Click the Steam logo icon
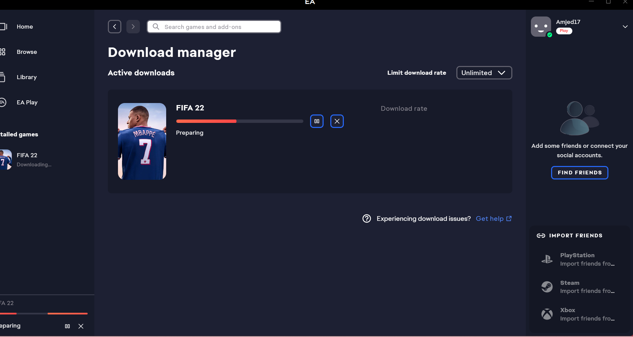Screen dimensions: 633x337 coord(547,287)
